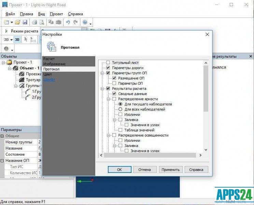Click the Open project folder icon

(x=17, y=22)
